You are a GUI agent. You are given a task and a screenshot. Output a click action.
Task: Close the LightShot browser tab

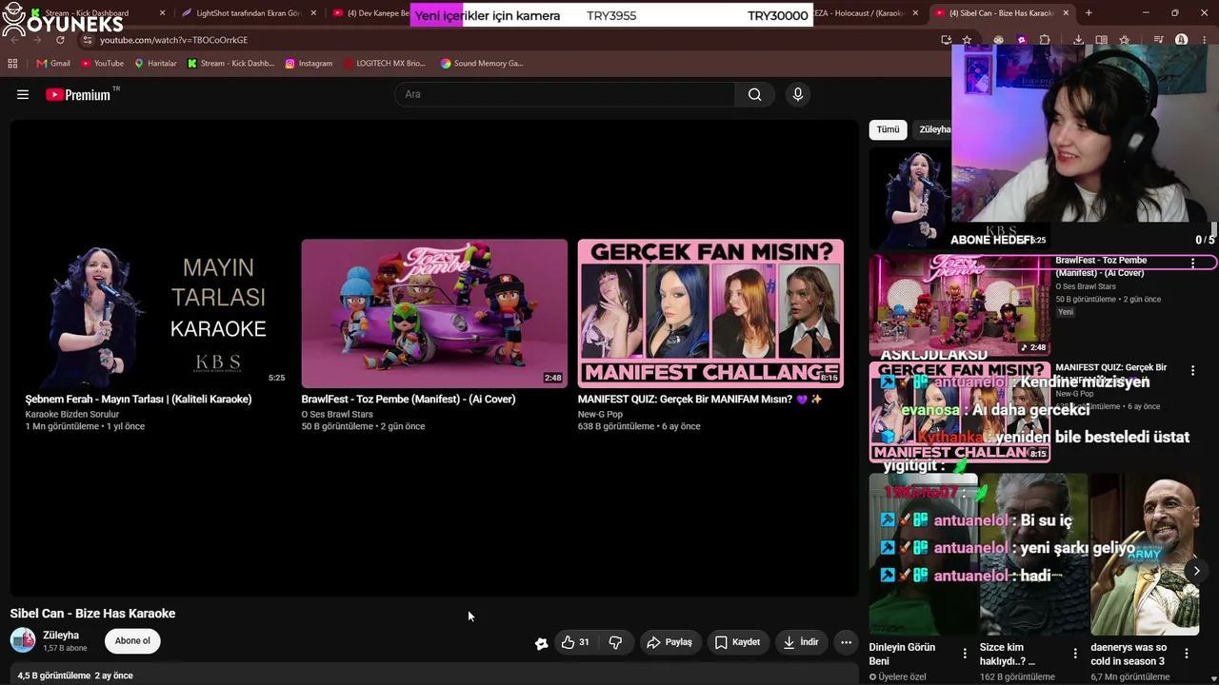point(313,13)
